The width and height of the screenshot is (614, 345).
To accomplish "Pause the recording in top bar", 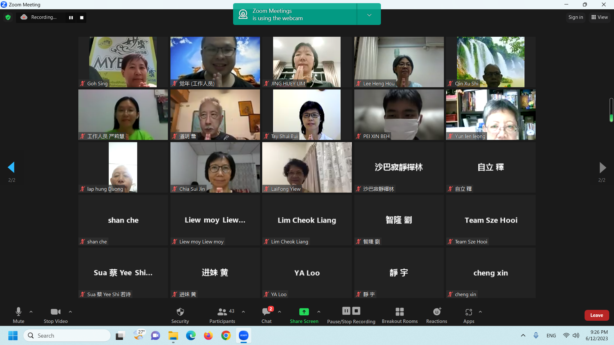I will [71, 18].
